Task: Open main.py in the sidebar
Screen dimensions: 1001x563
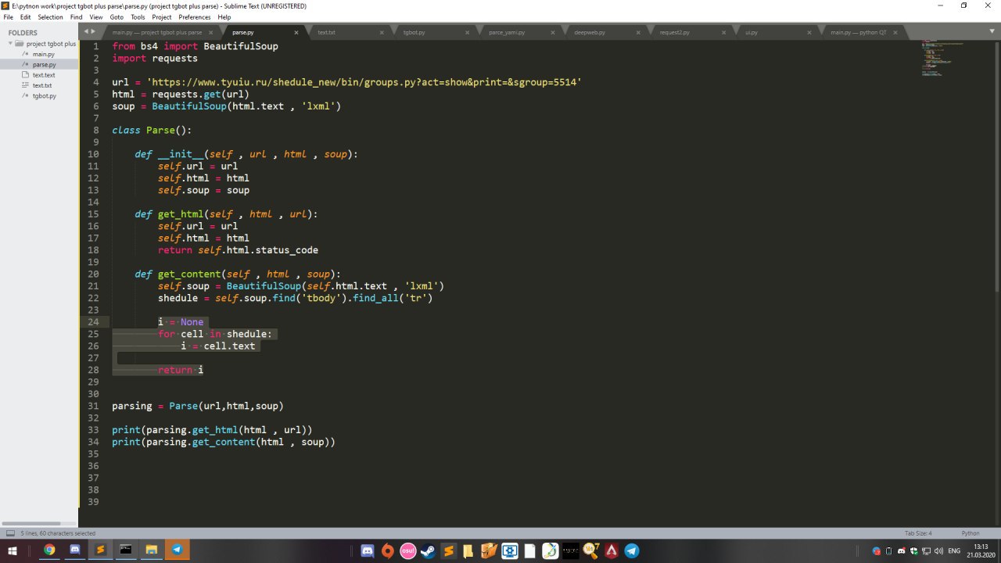Action: point(44,54)
